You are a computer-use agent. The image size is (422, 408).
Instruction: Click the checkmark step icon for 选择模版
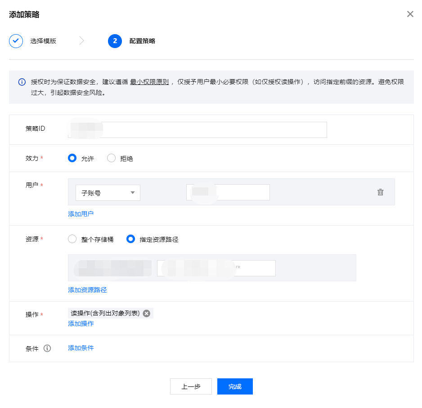point(16,41)
